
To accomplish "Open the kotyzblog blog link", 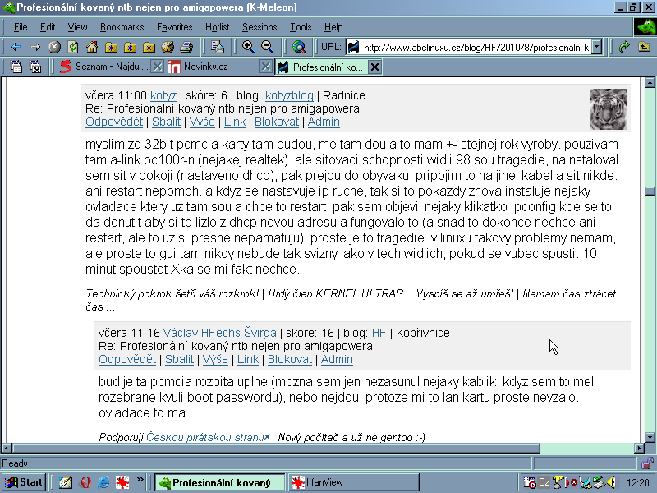I will [x=289, y=95].
